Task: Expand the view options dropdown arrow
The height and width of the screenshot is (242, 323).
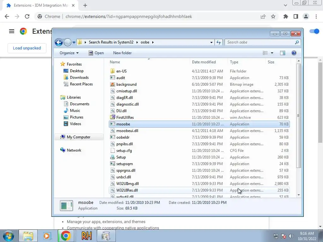Action: (272, 53)
